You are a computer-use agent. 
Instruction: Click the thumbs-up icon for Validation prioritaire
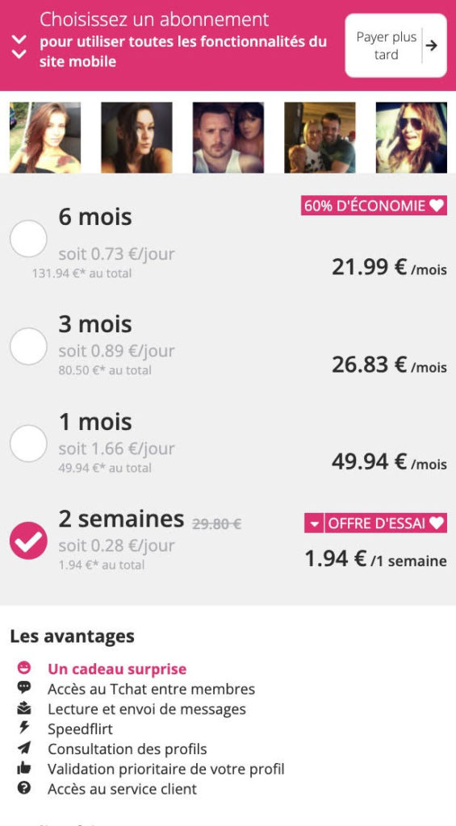tap(23, 768)
